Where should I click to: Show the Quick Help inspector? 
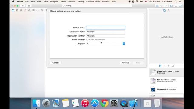click(169, 10)
